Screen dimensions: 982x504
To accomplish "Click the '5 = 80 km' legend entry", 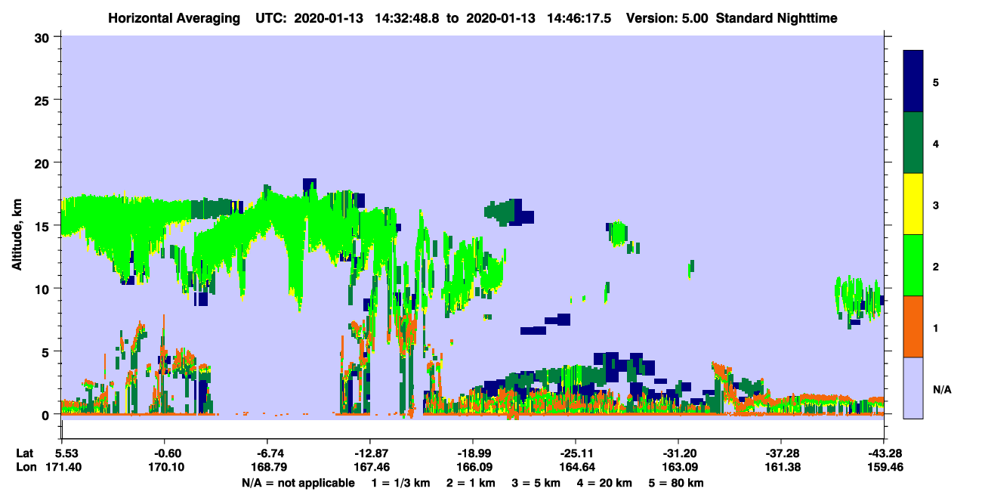I will 676,483.
